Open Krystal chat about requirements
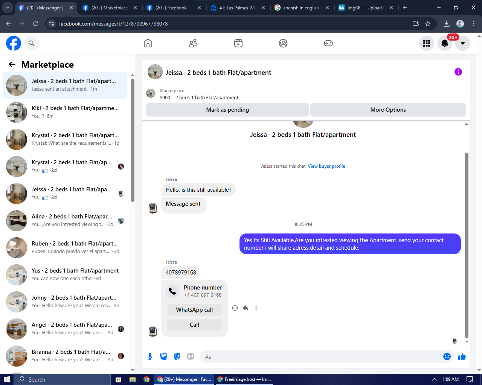This screenshot has height=385, width=482. [x=65, y=139]
